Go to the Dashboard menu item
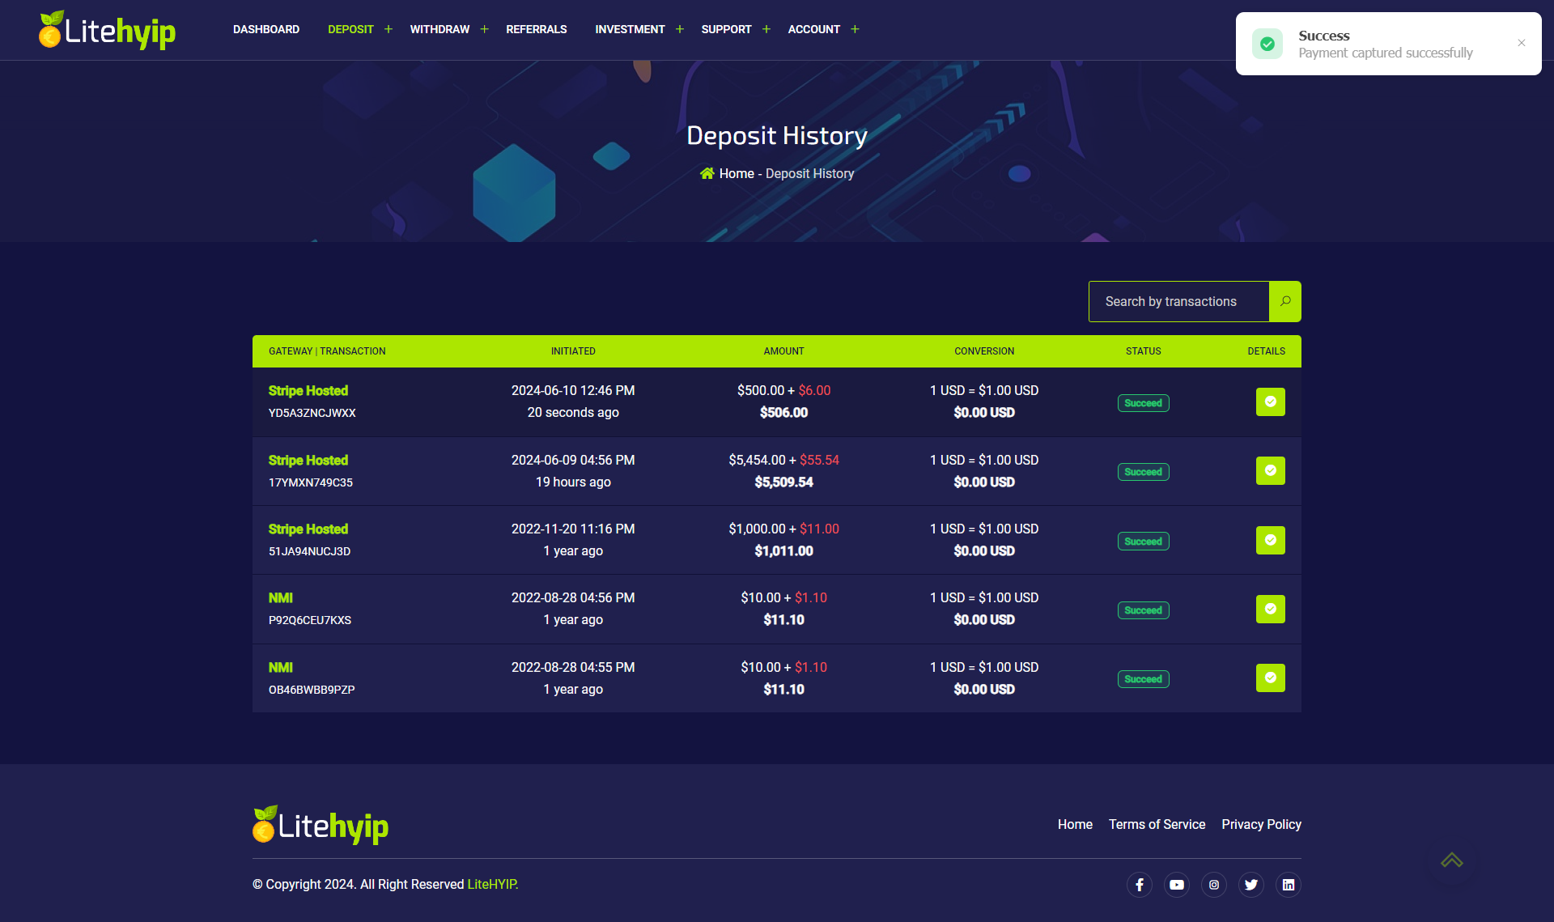This screenshot has width=1554, height=922. [266, 29]
